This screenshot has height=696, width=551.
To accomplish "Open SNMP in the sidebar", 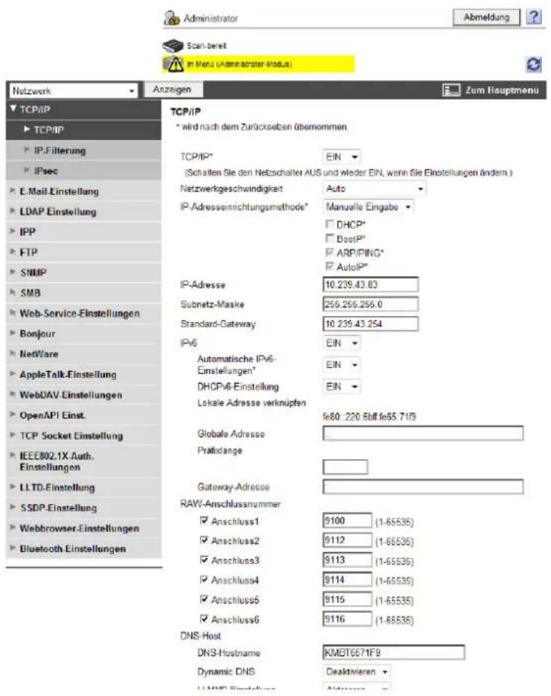I will pos(83,273).
